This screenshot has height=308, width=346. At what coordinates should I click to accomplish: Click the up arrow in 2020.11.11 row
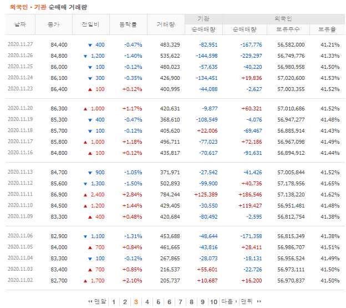pyautogui.click(x=85, y=195)
